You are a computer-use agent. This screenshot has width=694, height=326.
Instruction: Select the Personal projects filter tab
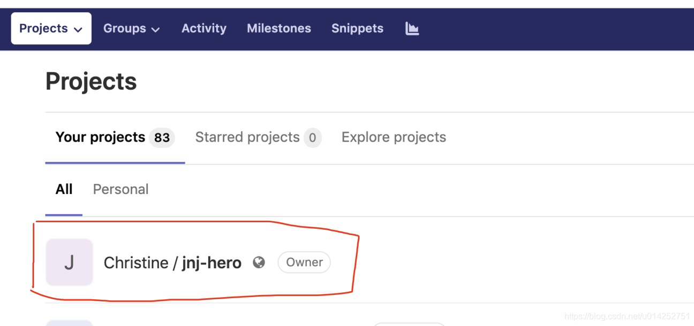[x=120, y=189]
